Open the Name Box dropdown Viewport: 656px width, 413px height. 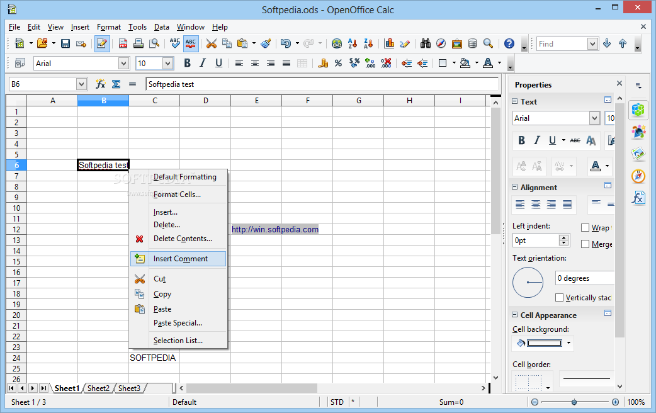pos(81,84)
